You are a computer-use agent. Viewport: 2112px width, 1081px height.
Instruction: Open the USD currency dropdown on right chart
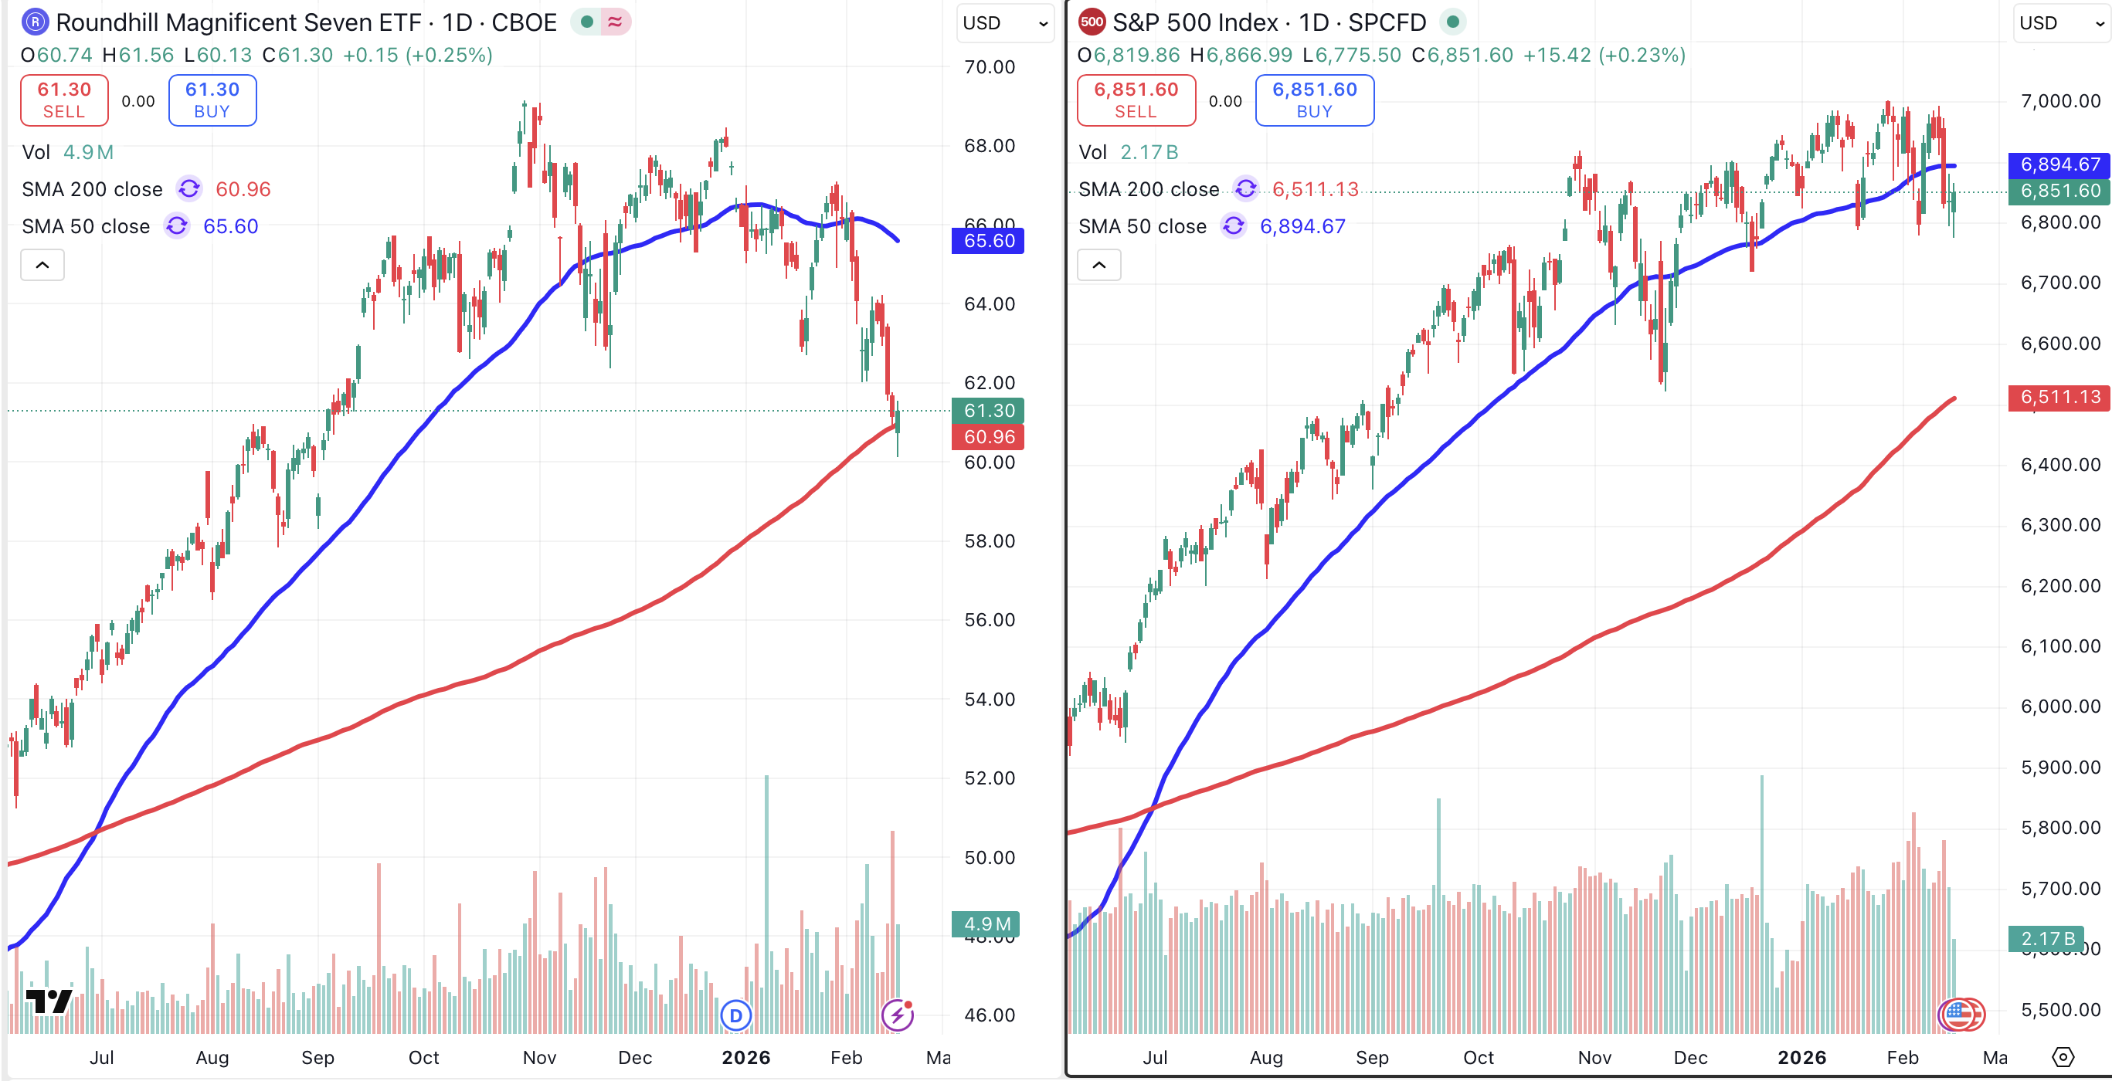coord(2061,23)
